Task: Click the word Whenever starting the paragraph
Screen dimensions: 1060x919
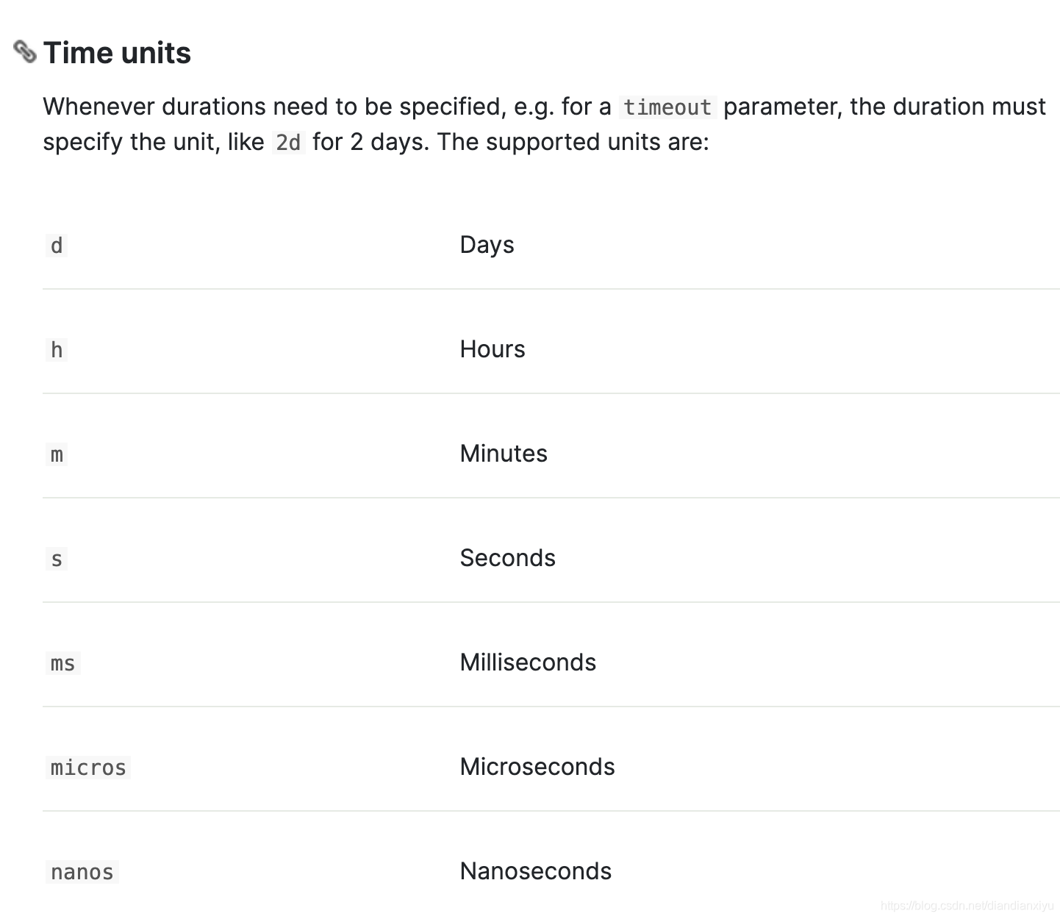Action: coord(99,107)
